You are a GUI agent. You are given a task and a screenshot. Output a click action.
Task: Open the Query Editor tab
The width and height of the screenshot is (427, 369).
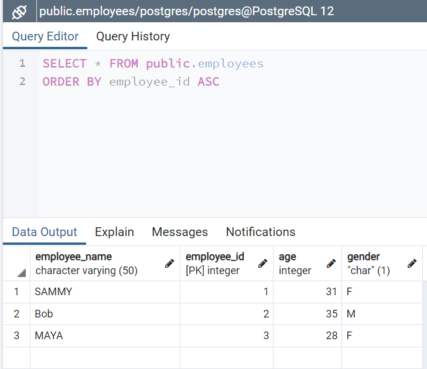(45, 36)
